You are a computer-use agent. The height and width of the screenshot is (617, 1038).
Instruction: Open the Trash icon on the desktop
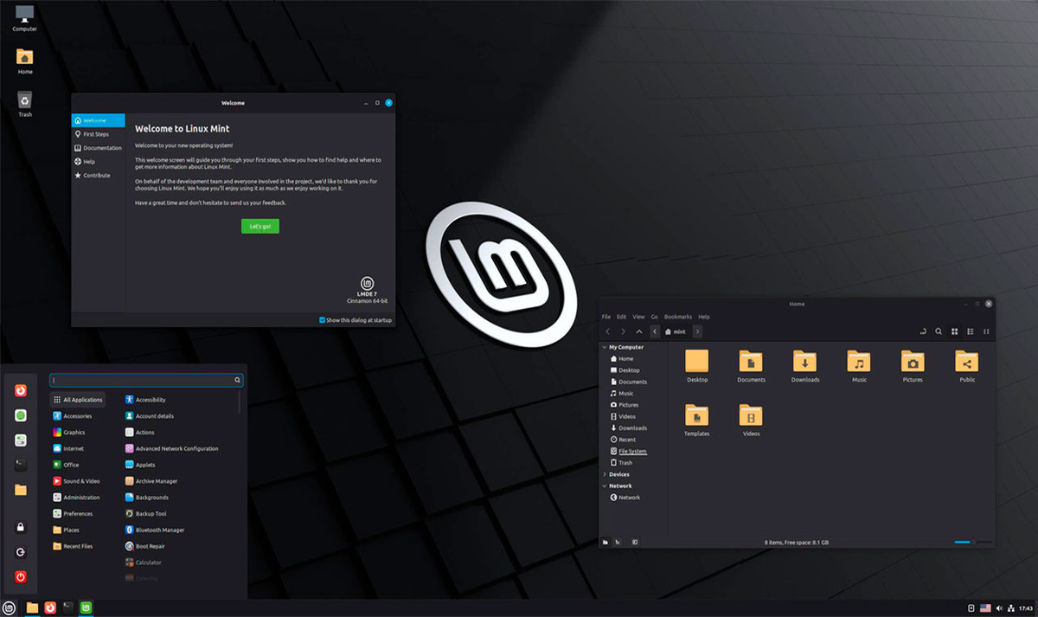(x=25, y=105)
